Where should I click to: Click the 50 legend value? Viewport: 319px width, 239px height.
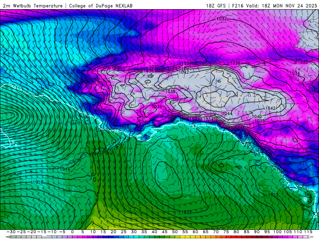coord(175,232)
